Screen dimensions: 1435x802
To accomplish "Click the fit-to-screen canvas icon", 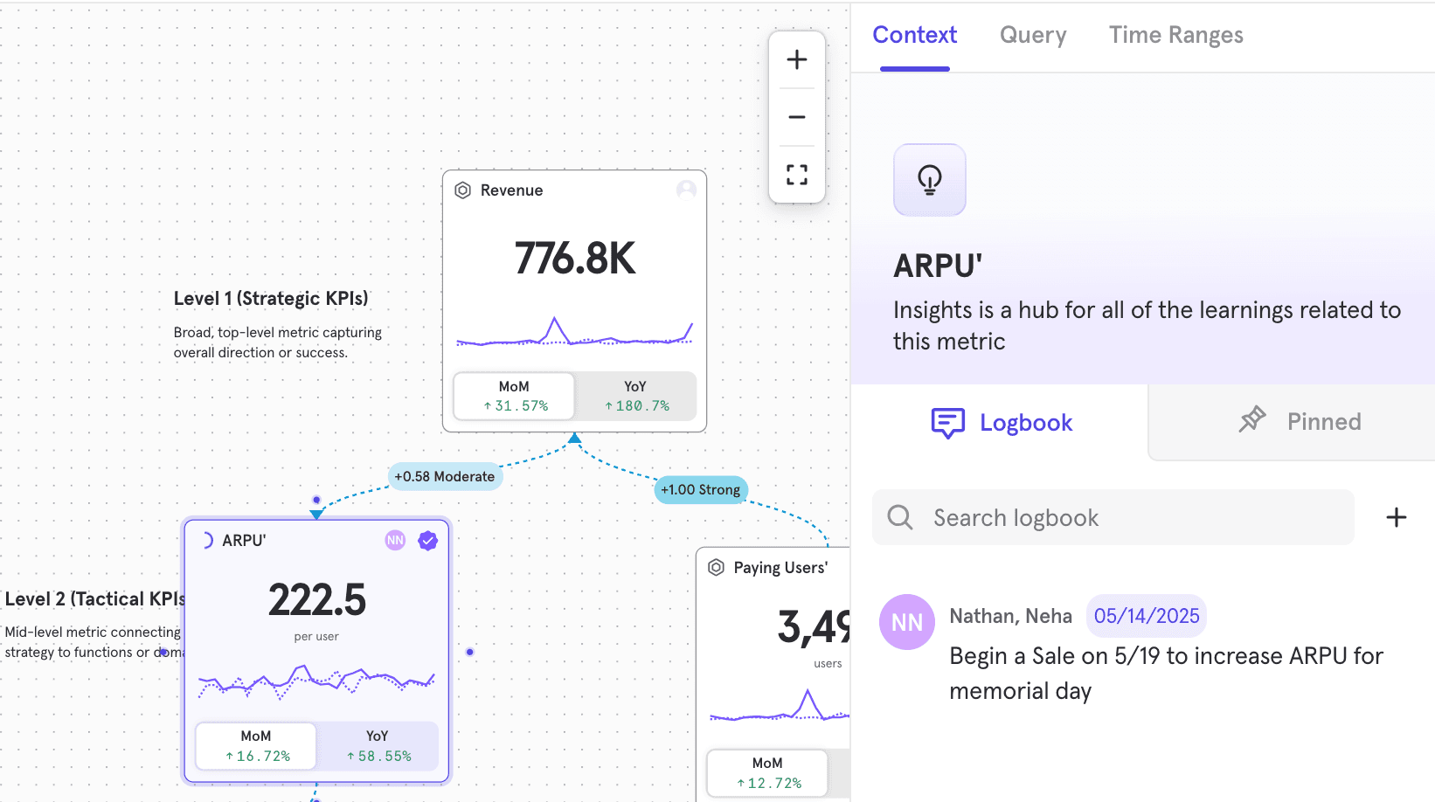I will tap(796, 175).
